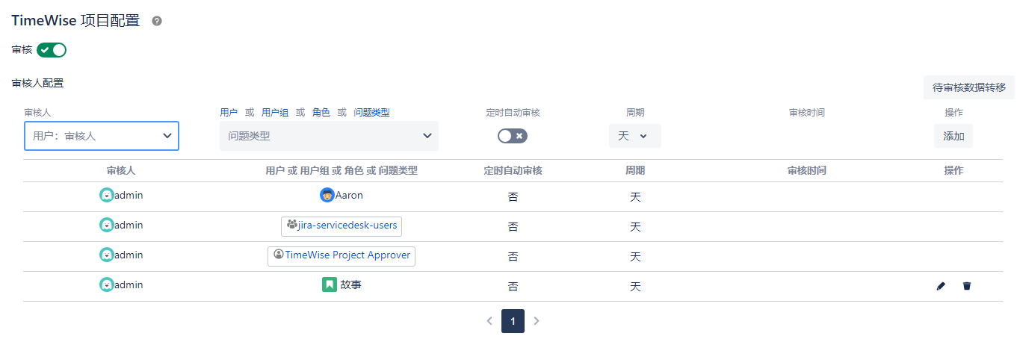Click the 待审核数据转移 button

click(968, 87)
